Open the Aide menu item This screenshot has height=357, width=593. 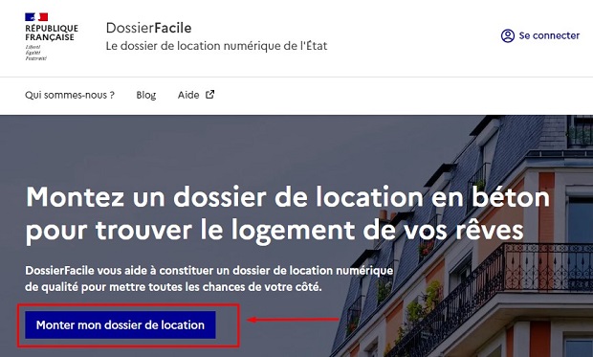pos(196,95)
